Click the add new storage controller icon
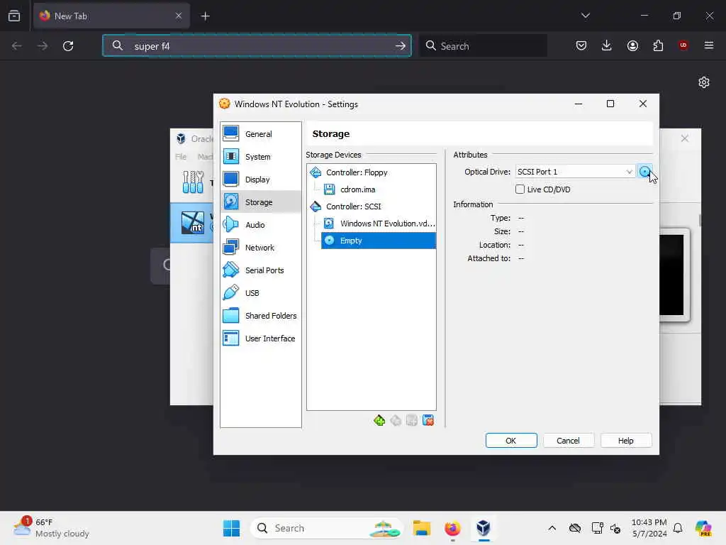 coord(379,420)
